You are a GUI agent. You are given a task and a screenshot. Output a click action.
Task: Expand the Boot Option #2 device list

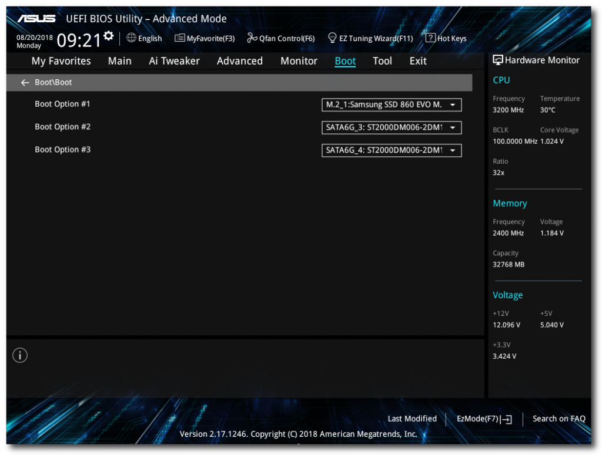coord(452,127)
